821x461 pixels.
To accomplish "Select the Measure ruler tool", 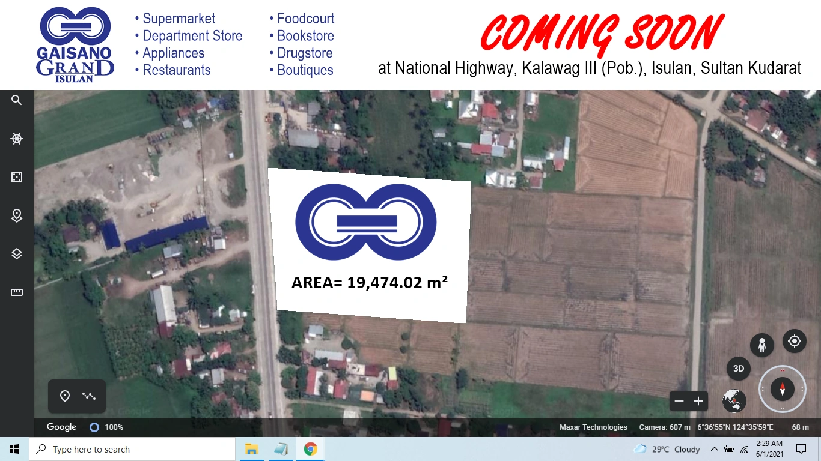I will pyautogui.click(x=17, y=292).
